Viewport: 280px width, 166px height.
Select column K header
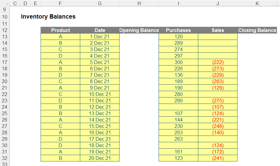coord(257,3)
